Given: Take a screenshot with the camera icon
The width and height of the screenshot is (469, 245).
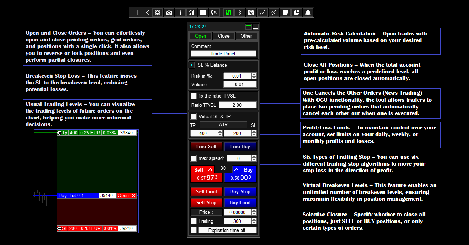Looking at the screenshot, I should [169, 13].
